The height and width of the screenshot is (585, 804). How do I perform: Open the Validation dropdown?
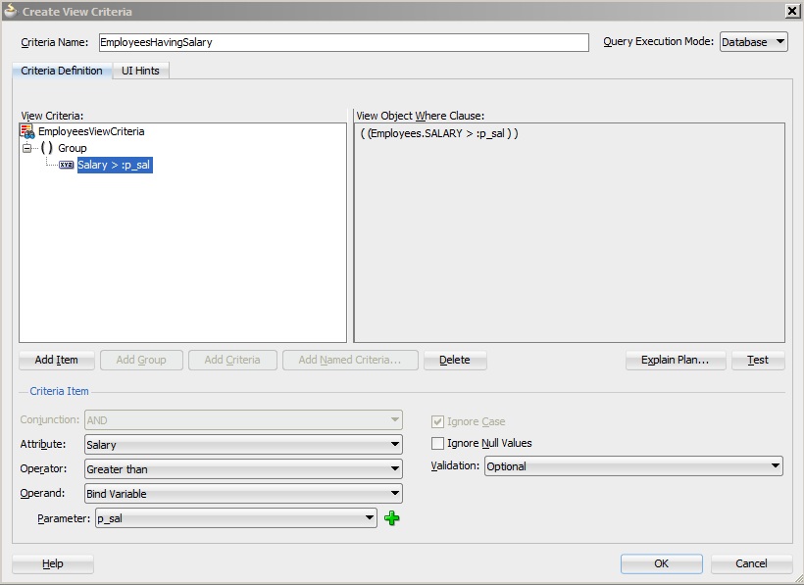coord(774,466)
